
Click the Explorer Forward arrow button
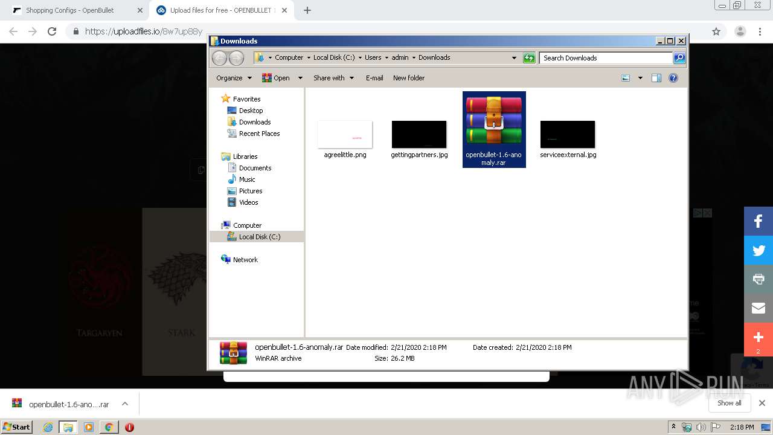click(x=236, y=58)
